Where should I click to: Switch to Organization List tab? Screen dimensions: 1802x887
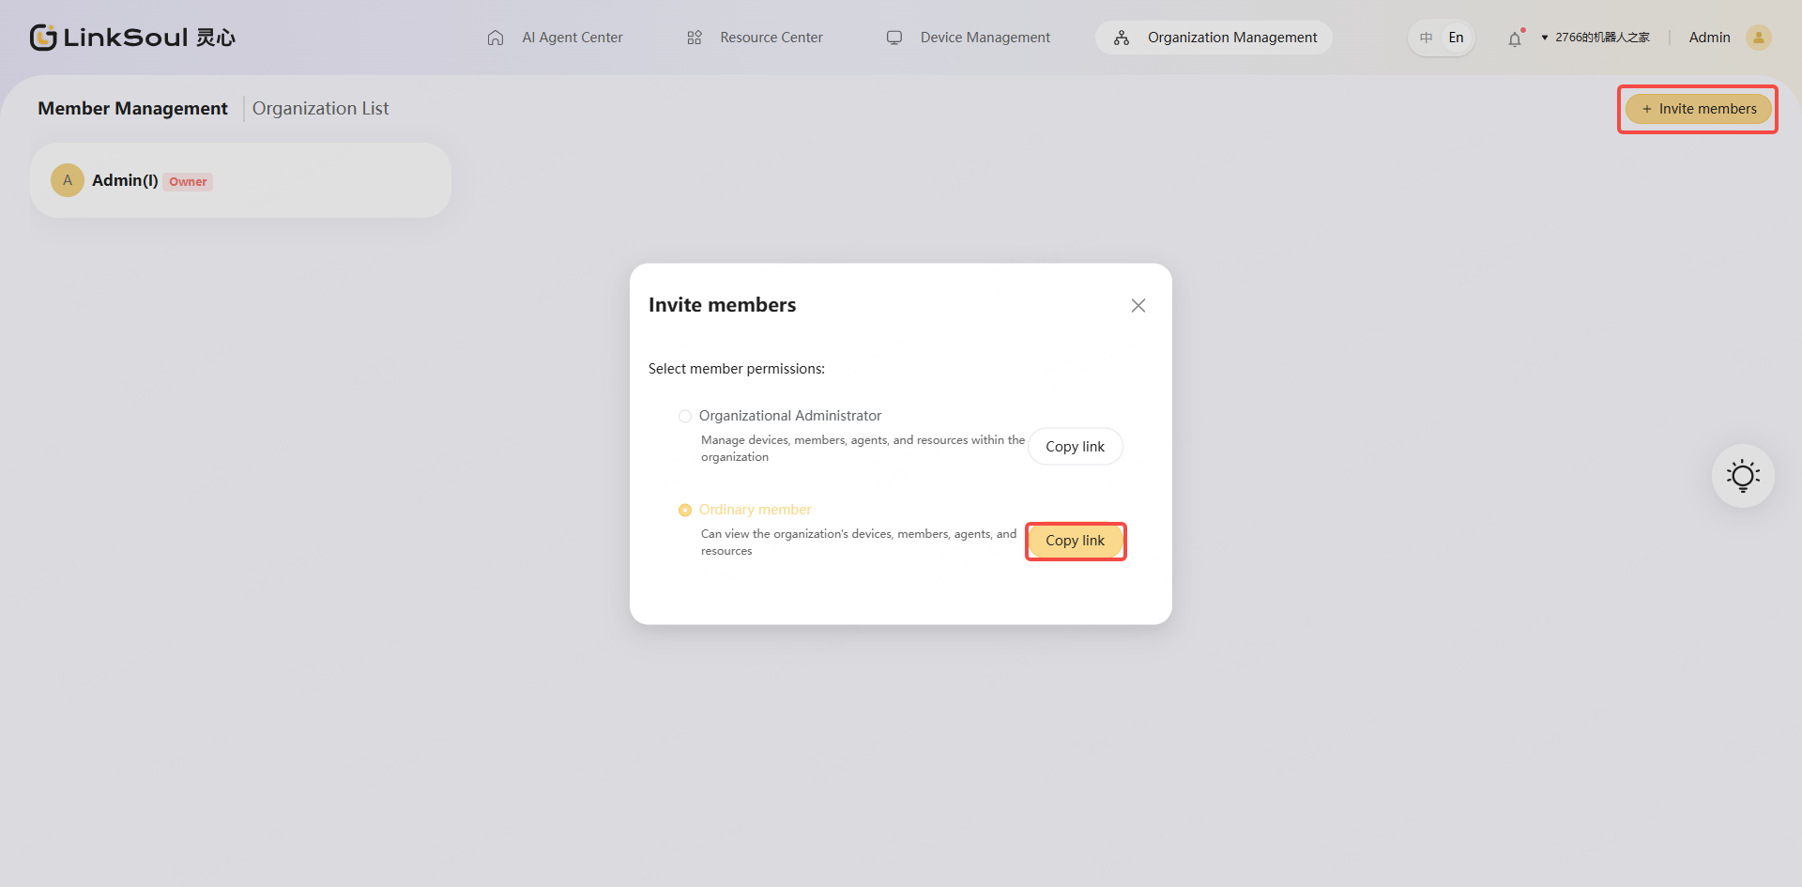pyautogui.click(x=320, y=108)
